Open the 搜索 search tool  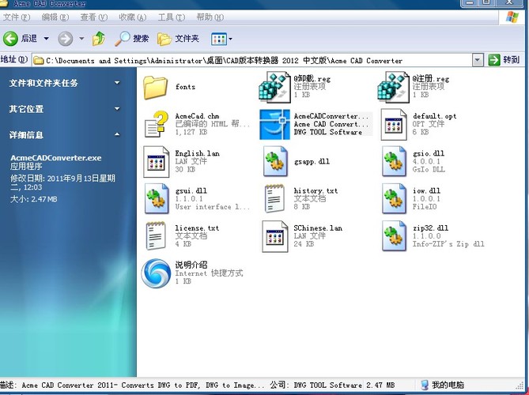coord(132,39)
